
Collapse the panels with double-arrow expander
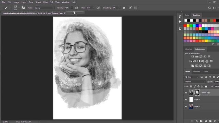tap(181, 12)
